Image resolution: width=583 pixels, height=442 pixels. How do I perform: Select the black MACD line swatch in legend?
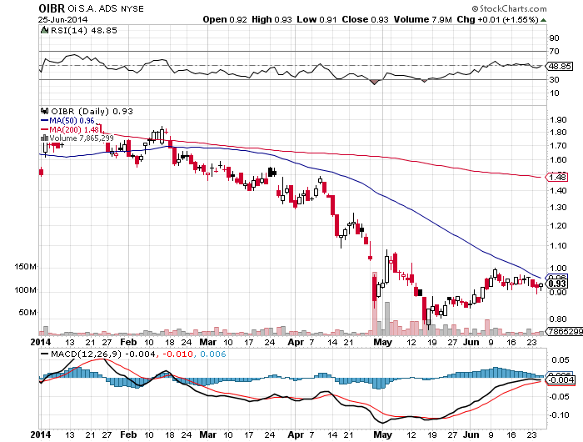45,354
